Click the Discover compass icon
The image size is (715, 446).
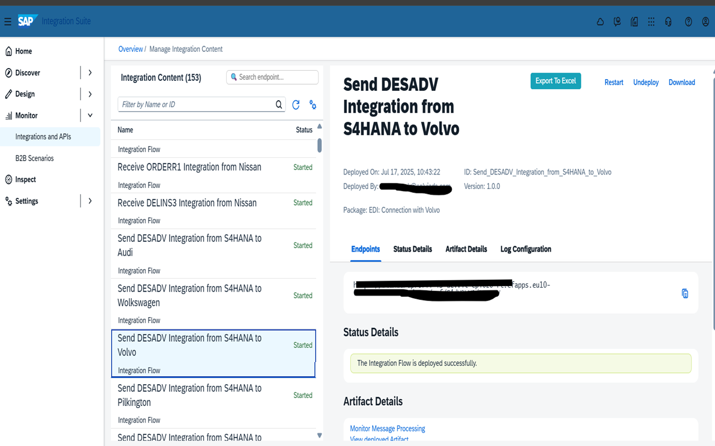point(8,73)
